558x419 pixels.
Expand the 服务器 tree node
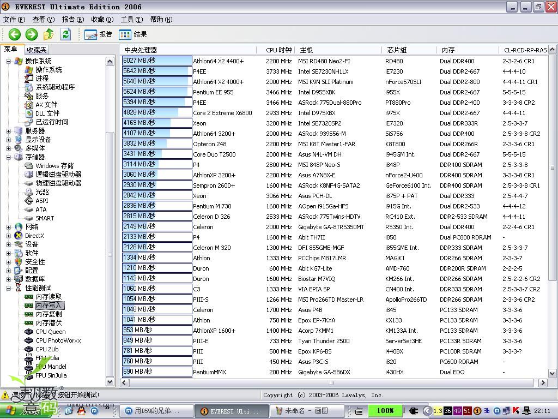[x=9, y=131]
